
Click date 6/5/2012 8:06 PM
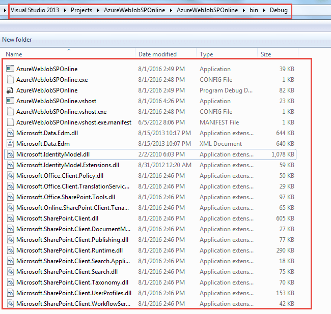tap(161, 122)
